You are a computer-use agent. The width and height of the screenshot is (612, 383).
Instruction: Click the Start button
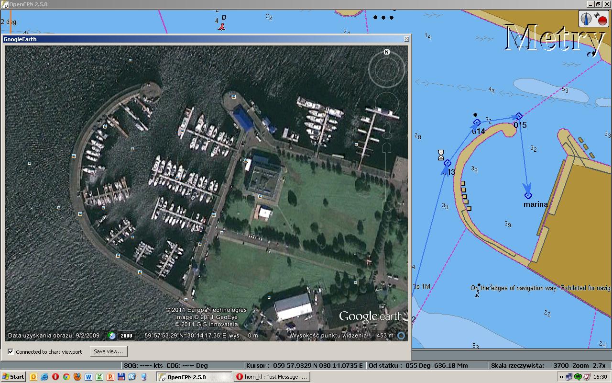pos(13,377)
